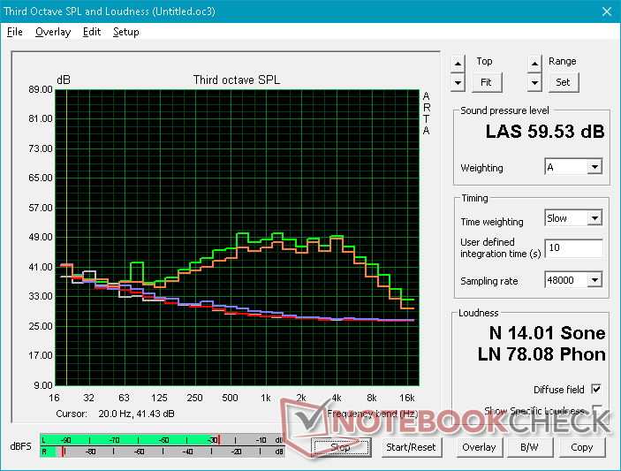Image resolution: width=621 pixels, height=471 pixels.
Task: Toggle Show Specific Loudness checkbox
Action: click(596, 410)
